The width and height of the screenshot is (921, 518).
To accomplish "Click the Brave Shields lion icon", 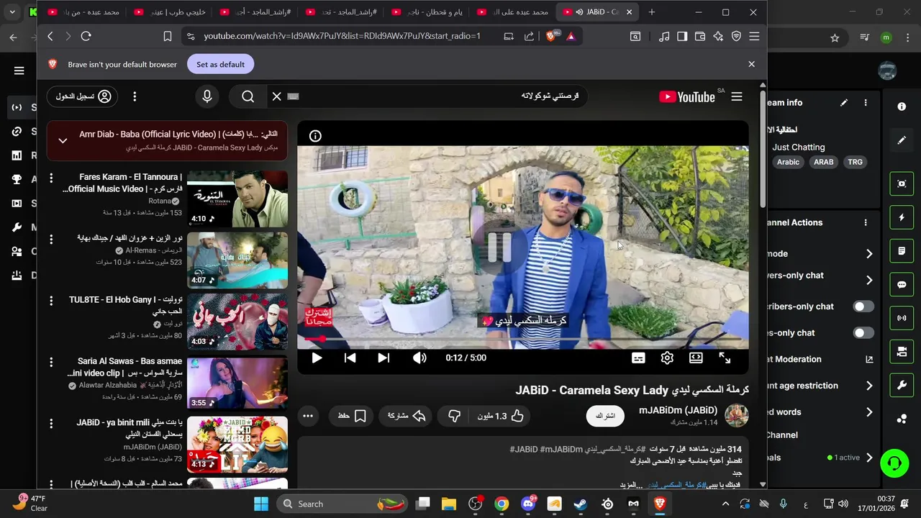I will coord(552,36).
